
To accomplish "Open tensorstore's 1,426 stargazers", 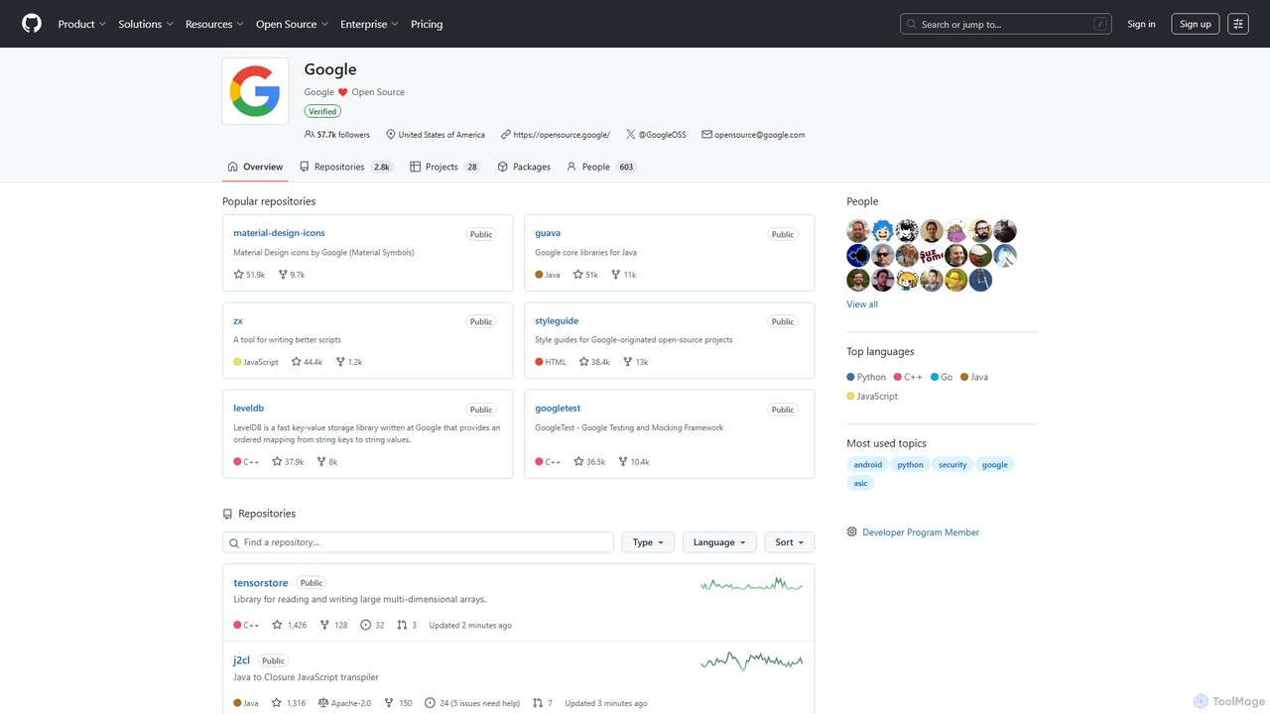I will [289, 626].
